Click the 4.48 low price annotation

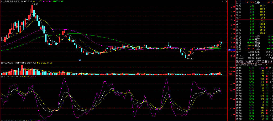[191, 59]
